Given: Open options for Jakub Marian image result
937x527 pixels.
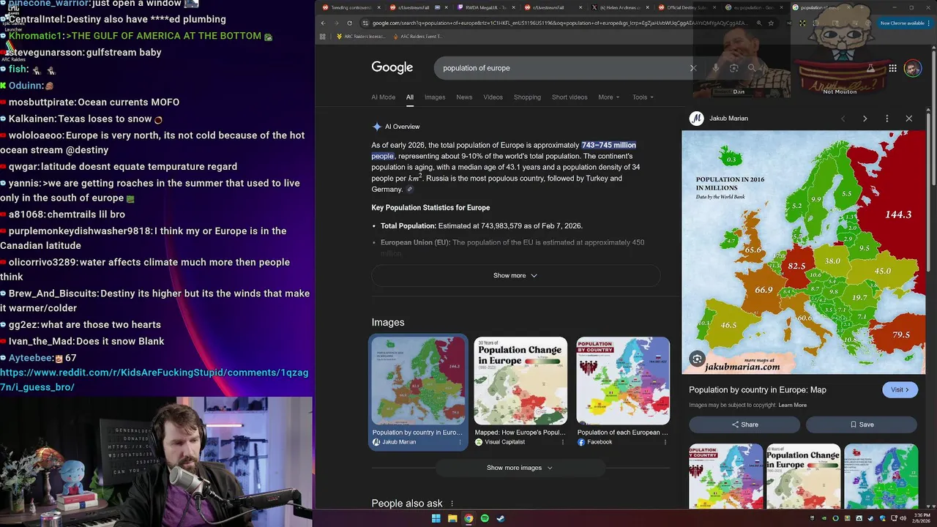Looking at the screenshot, I should pyautogui.click(x=460, y=442).
